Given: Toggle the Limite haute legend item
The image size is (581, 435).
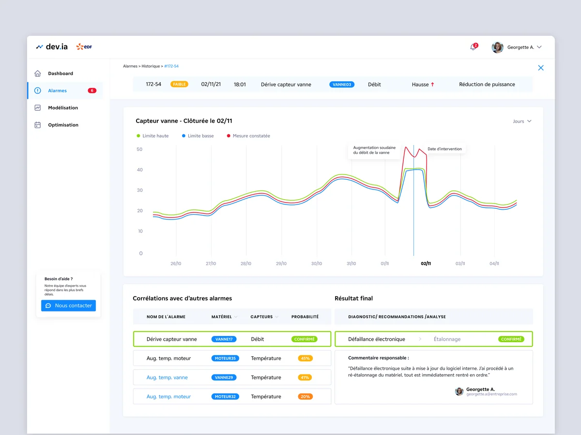Looking at the screenshot, I should coord(153,136).
